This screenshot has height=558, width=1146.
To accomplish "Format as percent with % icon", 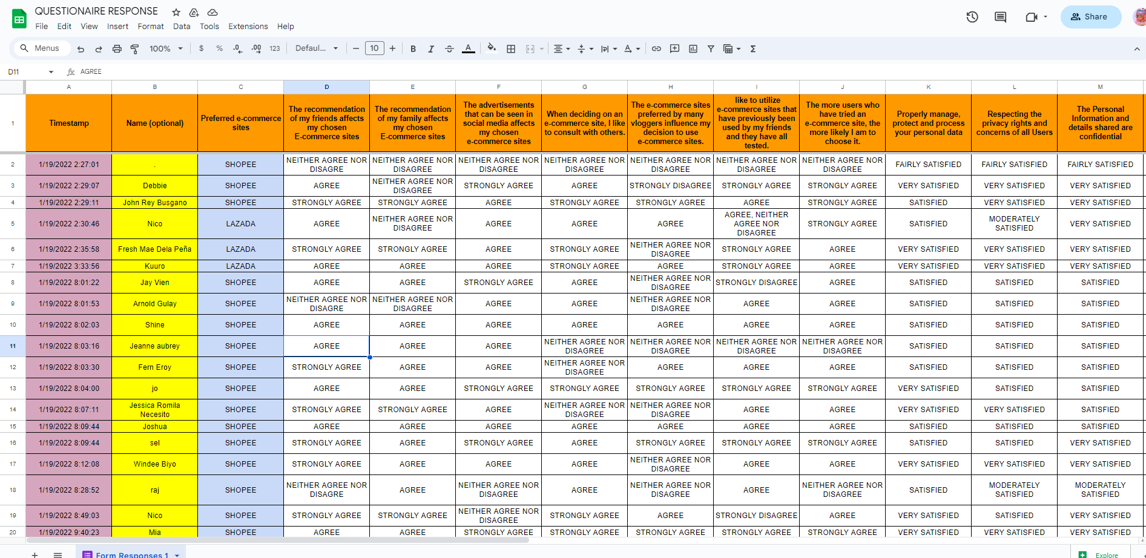I will (220, 48).
